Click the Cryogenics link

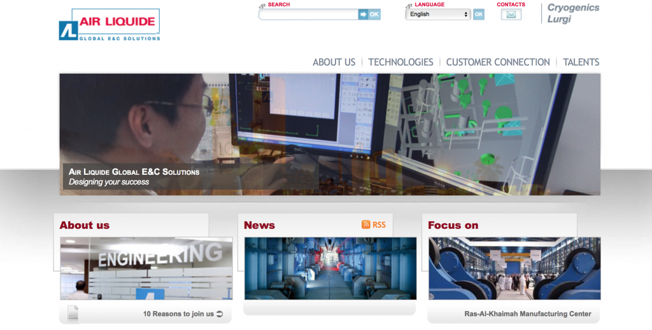[x=573, y=8]
